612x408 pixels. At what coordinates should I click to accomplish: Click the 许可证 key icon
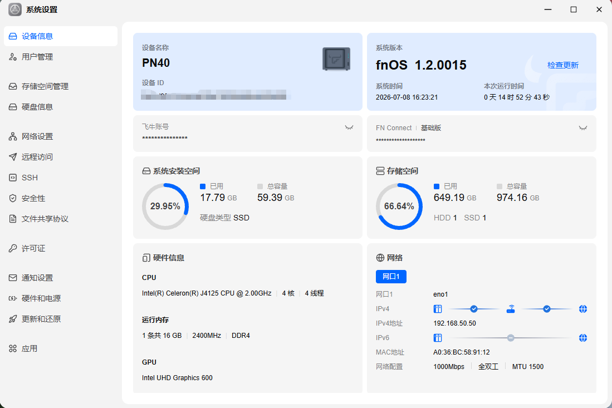pyautogui.click(x=13, y=248)
